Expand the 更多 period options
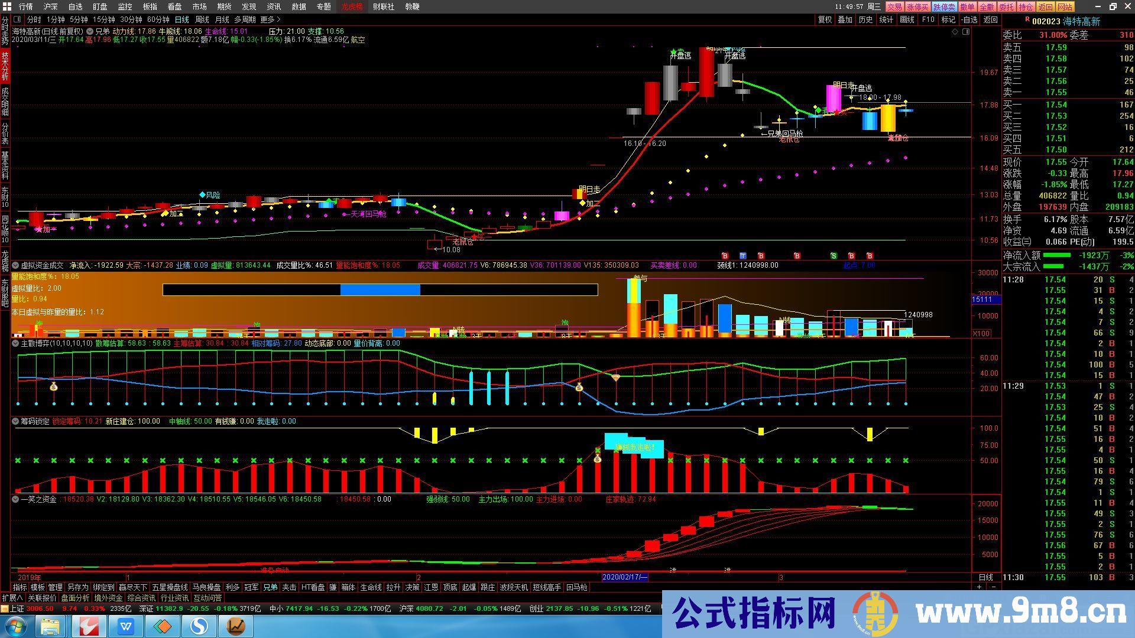 (x=270, y=19)
